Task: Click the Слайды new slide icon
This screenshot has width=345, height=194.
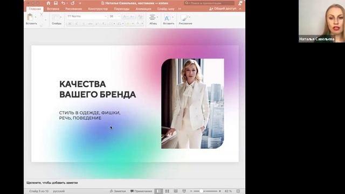Action: [x=56, y=17]
